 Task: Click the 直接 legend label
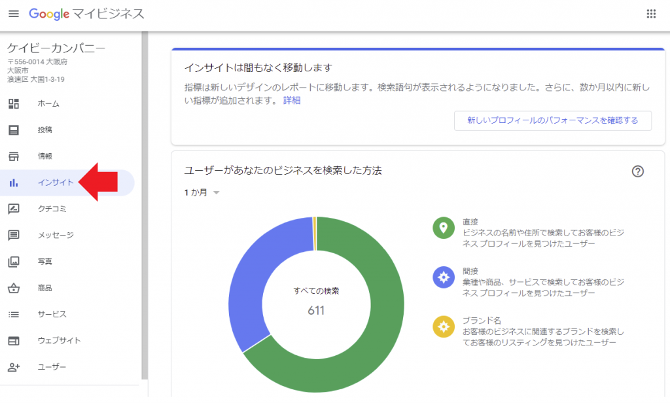pos(470,222)
